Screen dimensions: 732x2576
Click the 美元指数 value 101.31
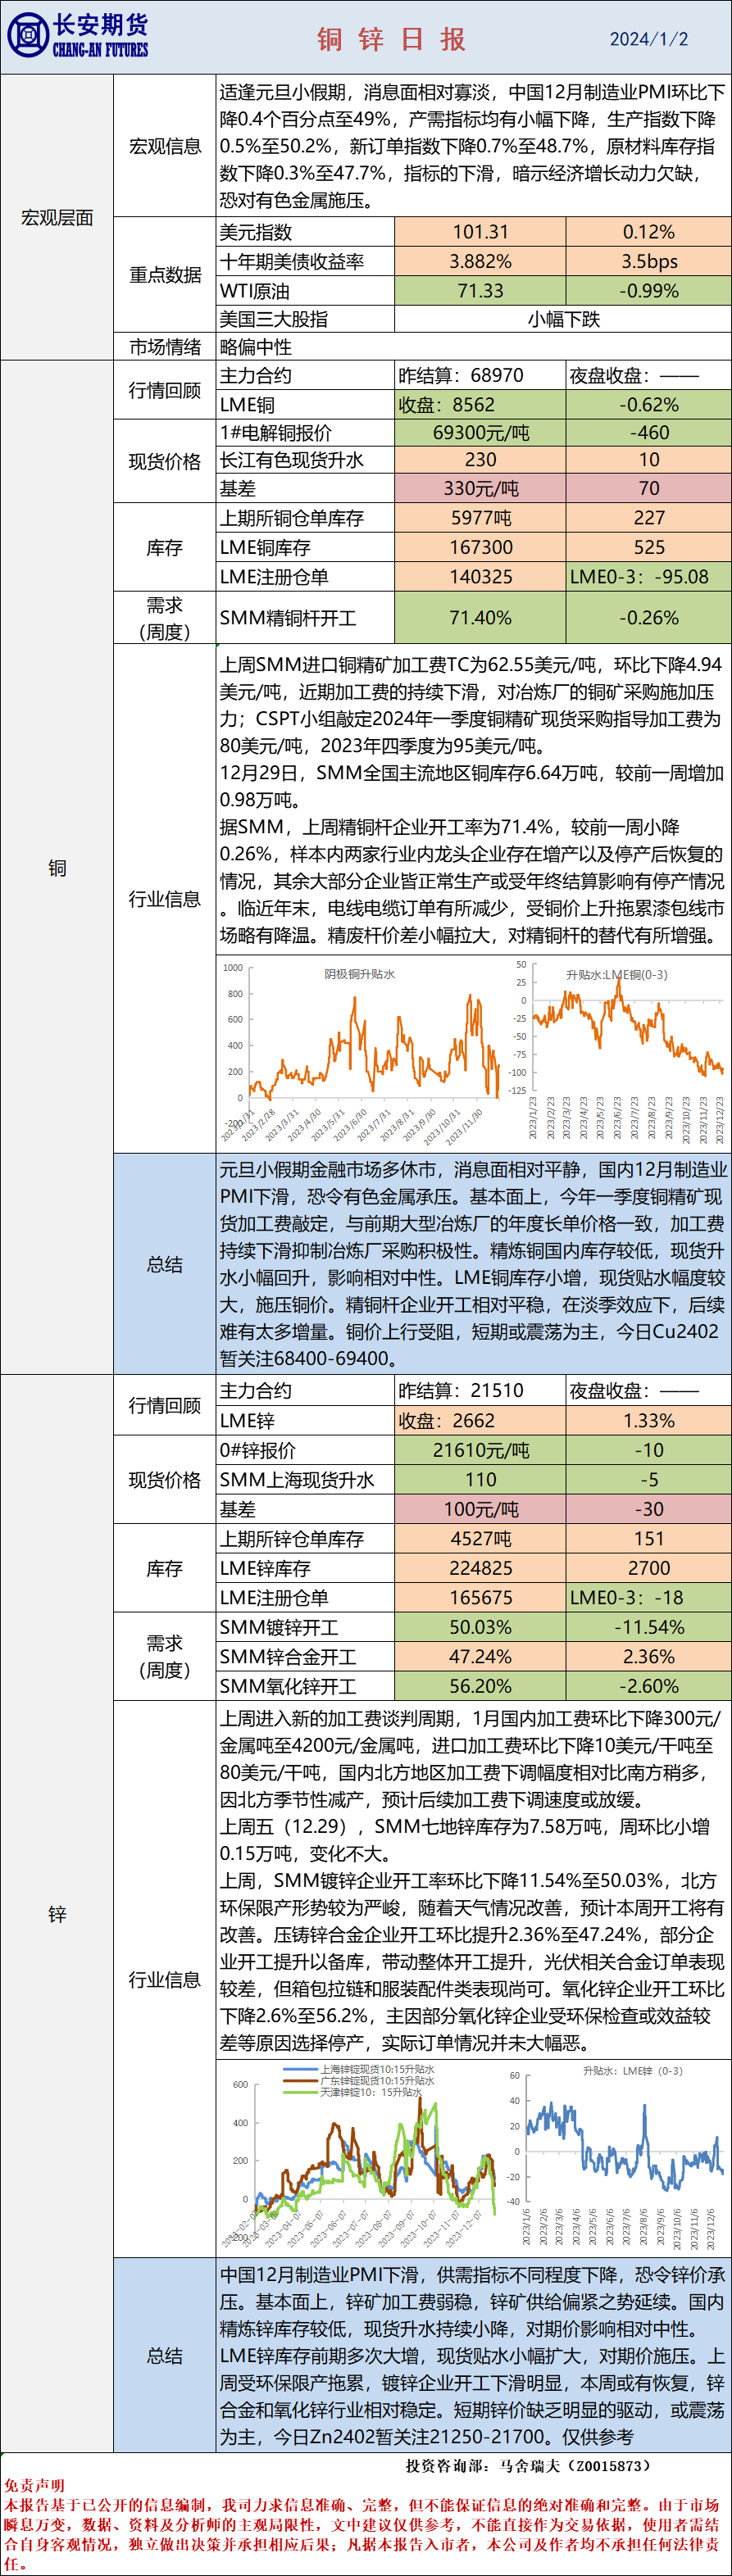click(x=480, y=232)
